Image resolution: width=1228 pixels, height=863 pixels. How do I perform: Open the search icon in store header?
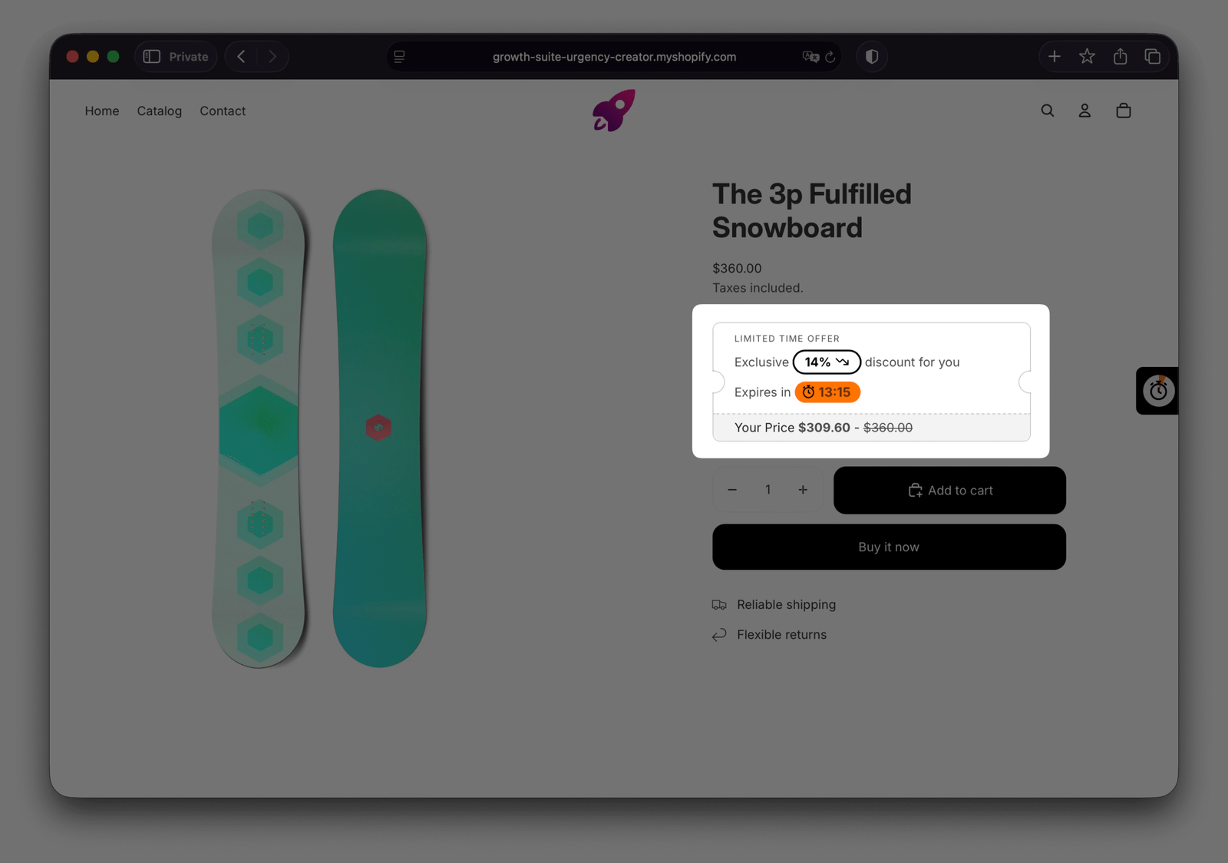click(1047, 111)
